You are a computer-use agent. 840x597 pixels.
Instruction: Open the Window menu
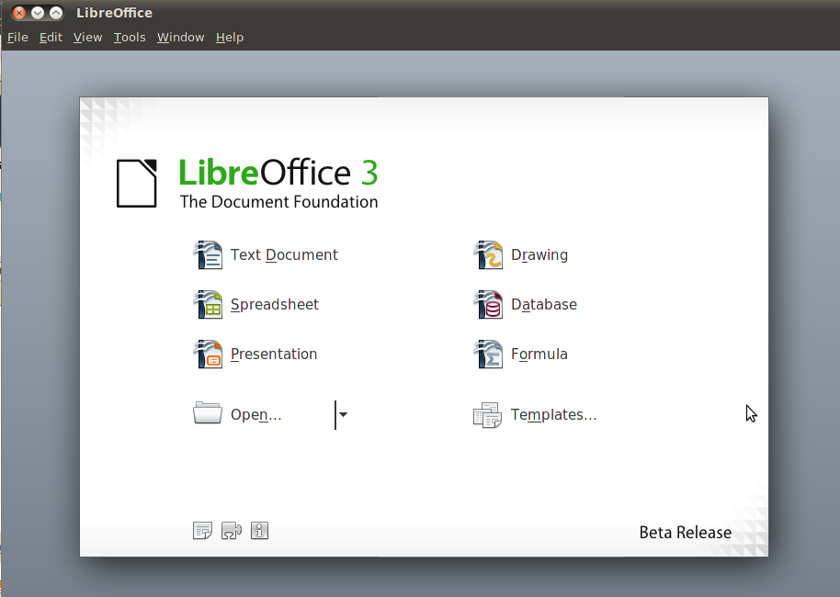point(180,37)
